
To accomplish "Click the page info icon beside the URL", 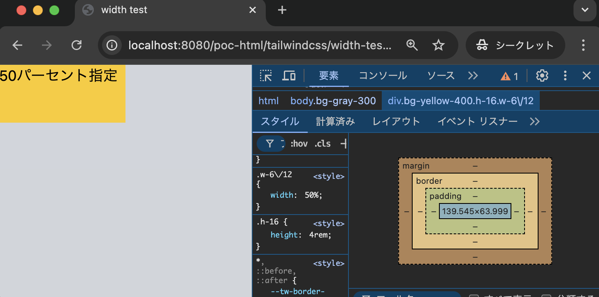I will tap(112, 45).
